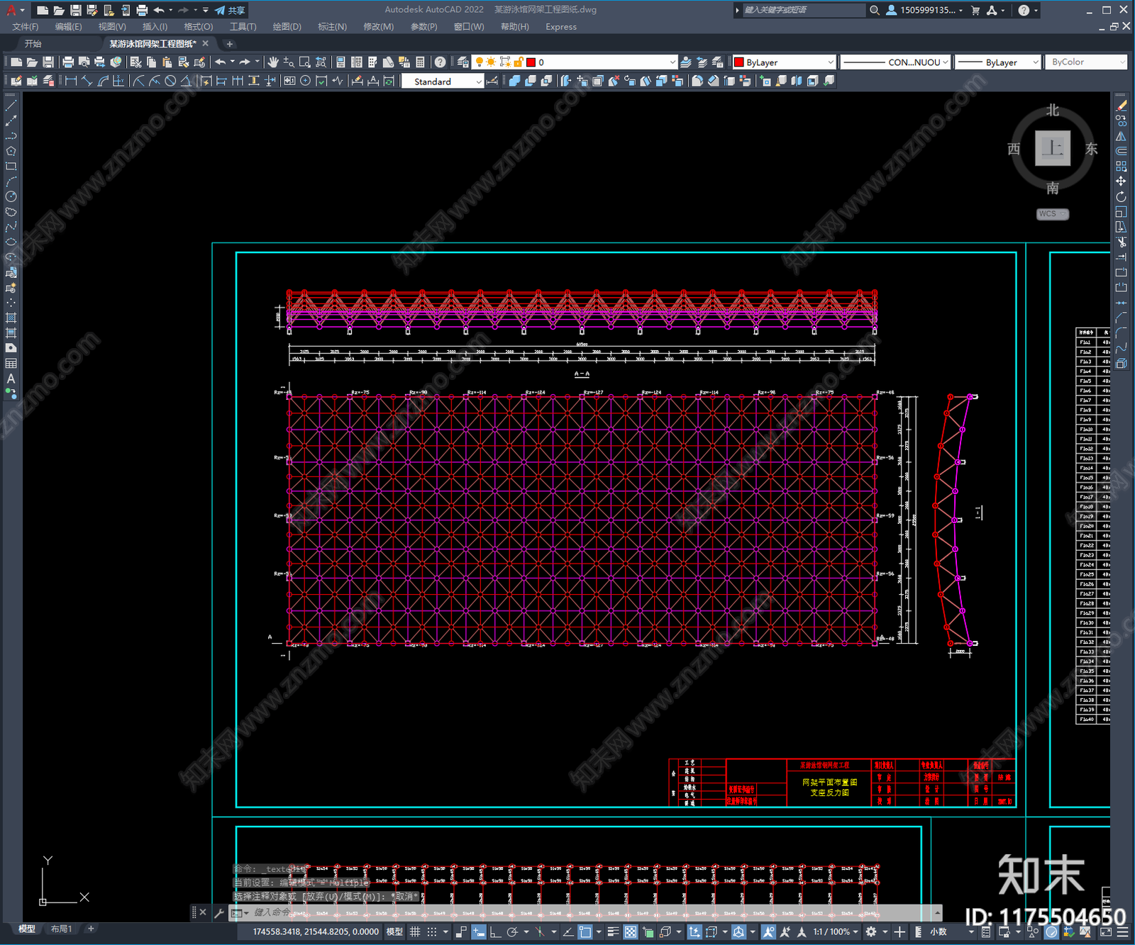Click Save icon in quick access toolbar

[75, 10]
